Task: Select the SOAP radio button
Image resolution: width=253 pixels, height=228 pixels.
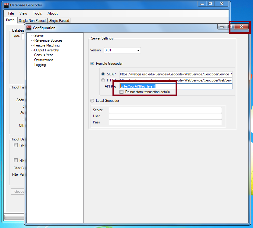Action: point(103,74)
